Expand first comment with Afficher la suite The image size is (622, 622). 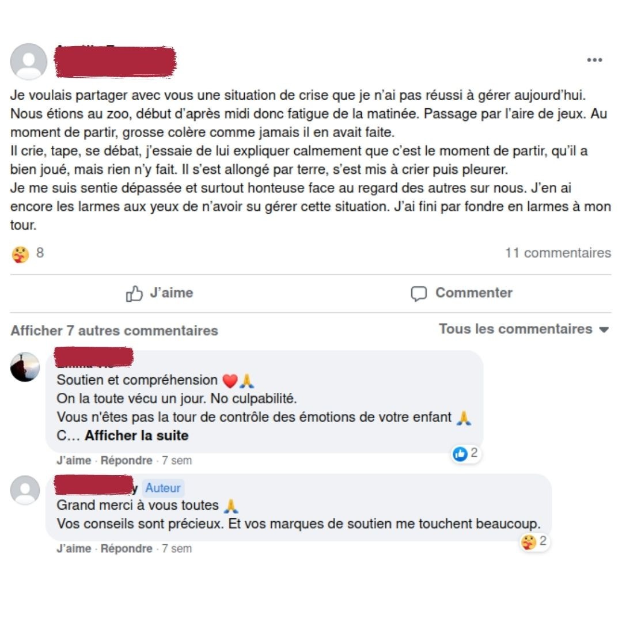click(136, 435)
